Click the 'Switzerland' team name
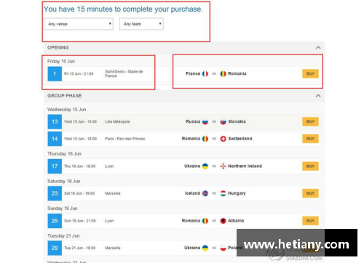This screenshot has height=263, width=364. [x=240, y=139]
